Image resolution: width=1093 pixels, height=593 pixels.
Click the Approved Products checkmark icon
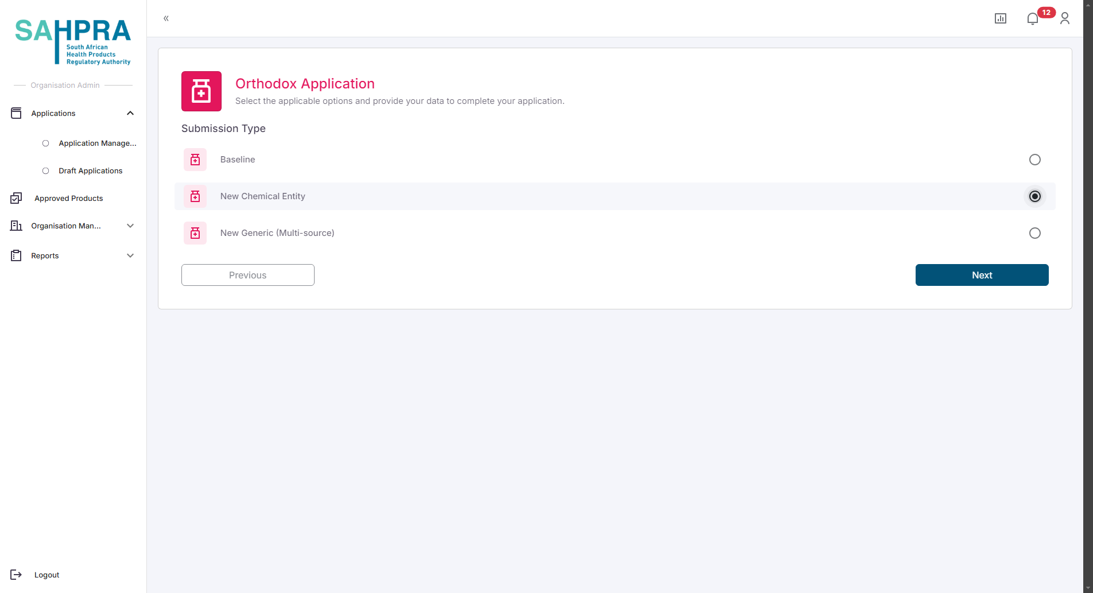click(16, 198)
